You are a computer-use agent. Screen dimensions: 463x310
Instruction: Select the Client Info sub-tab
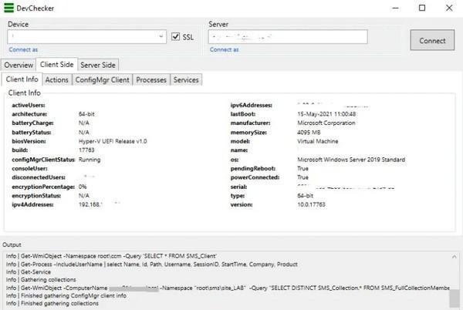coord(22,79)
